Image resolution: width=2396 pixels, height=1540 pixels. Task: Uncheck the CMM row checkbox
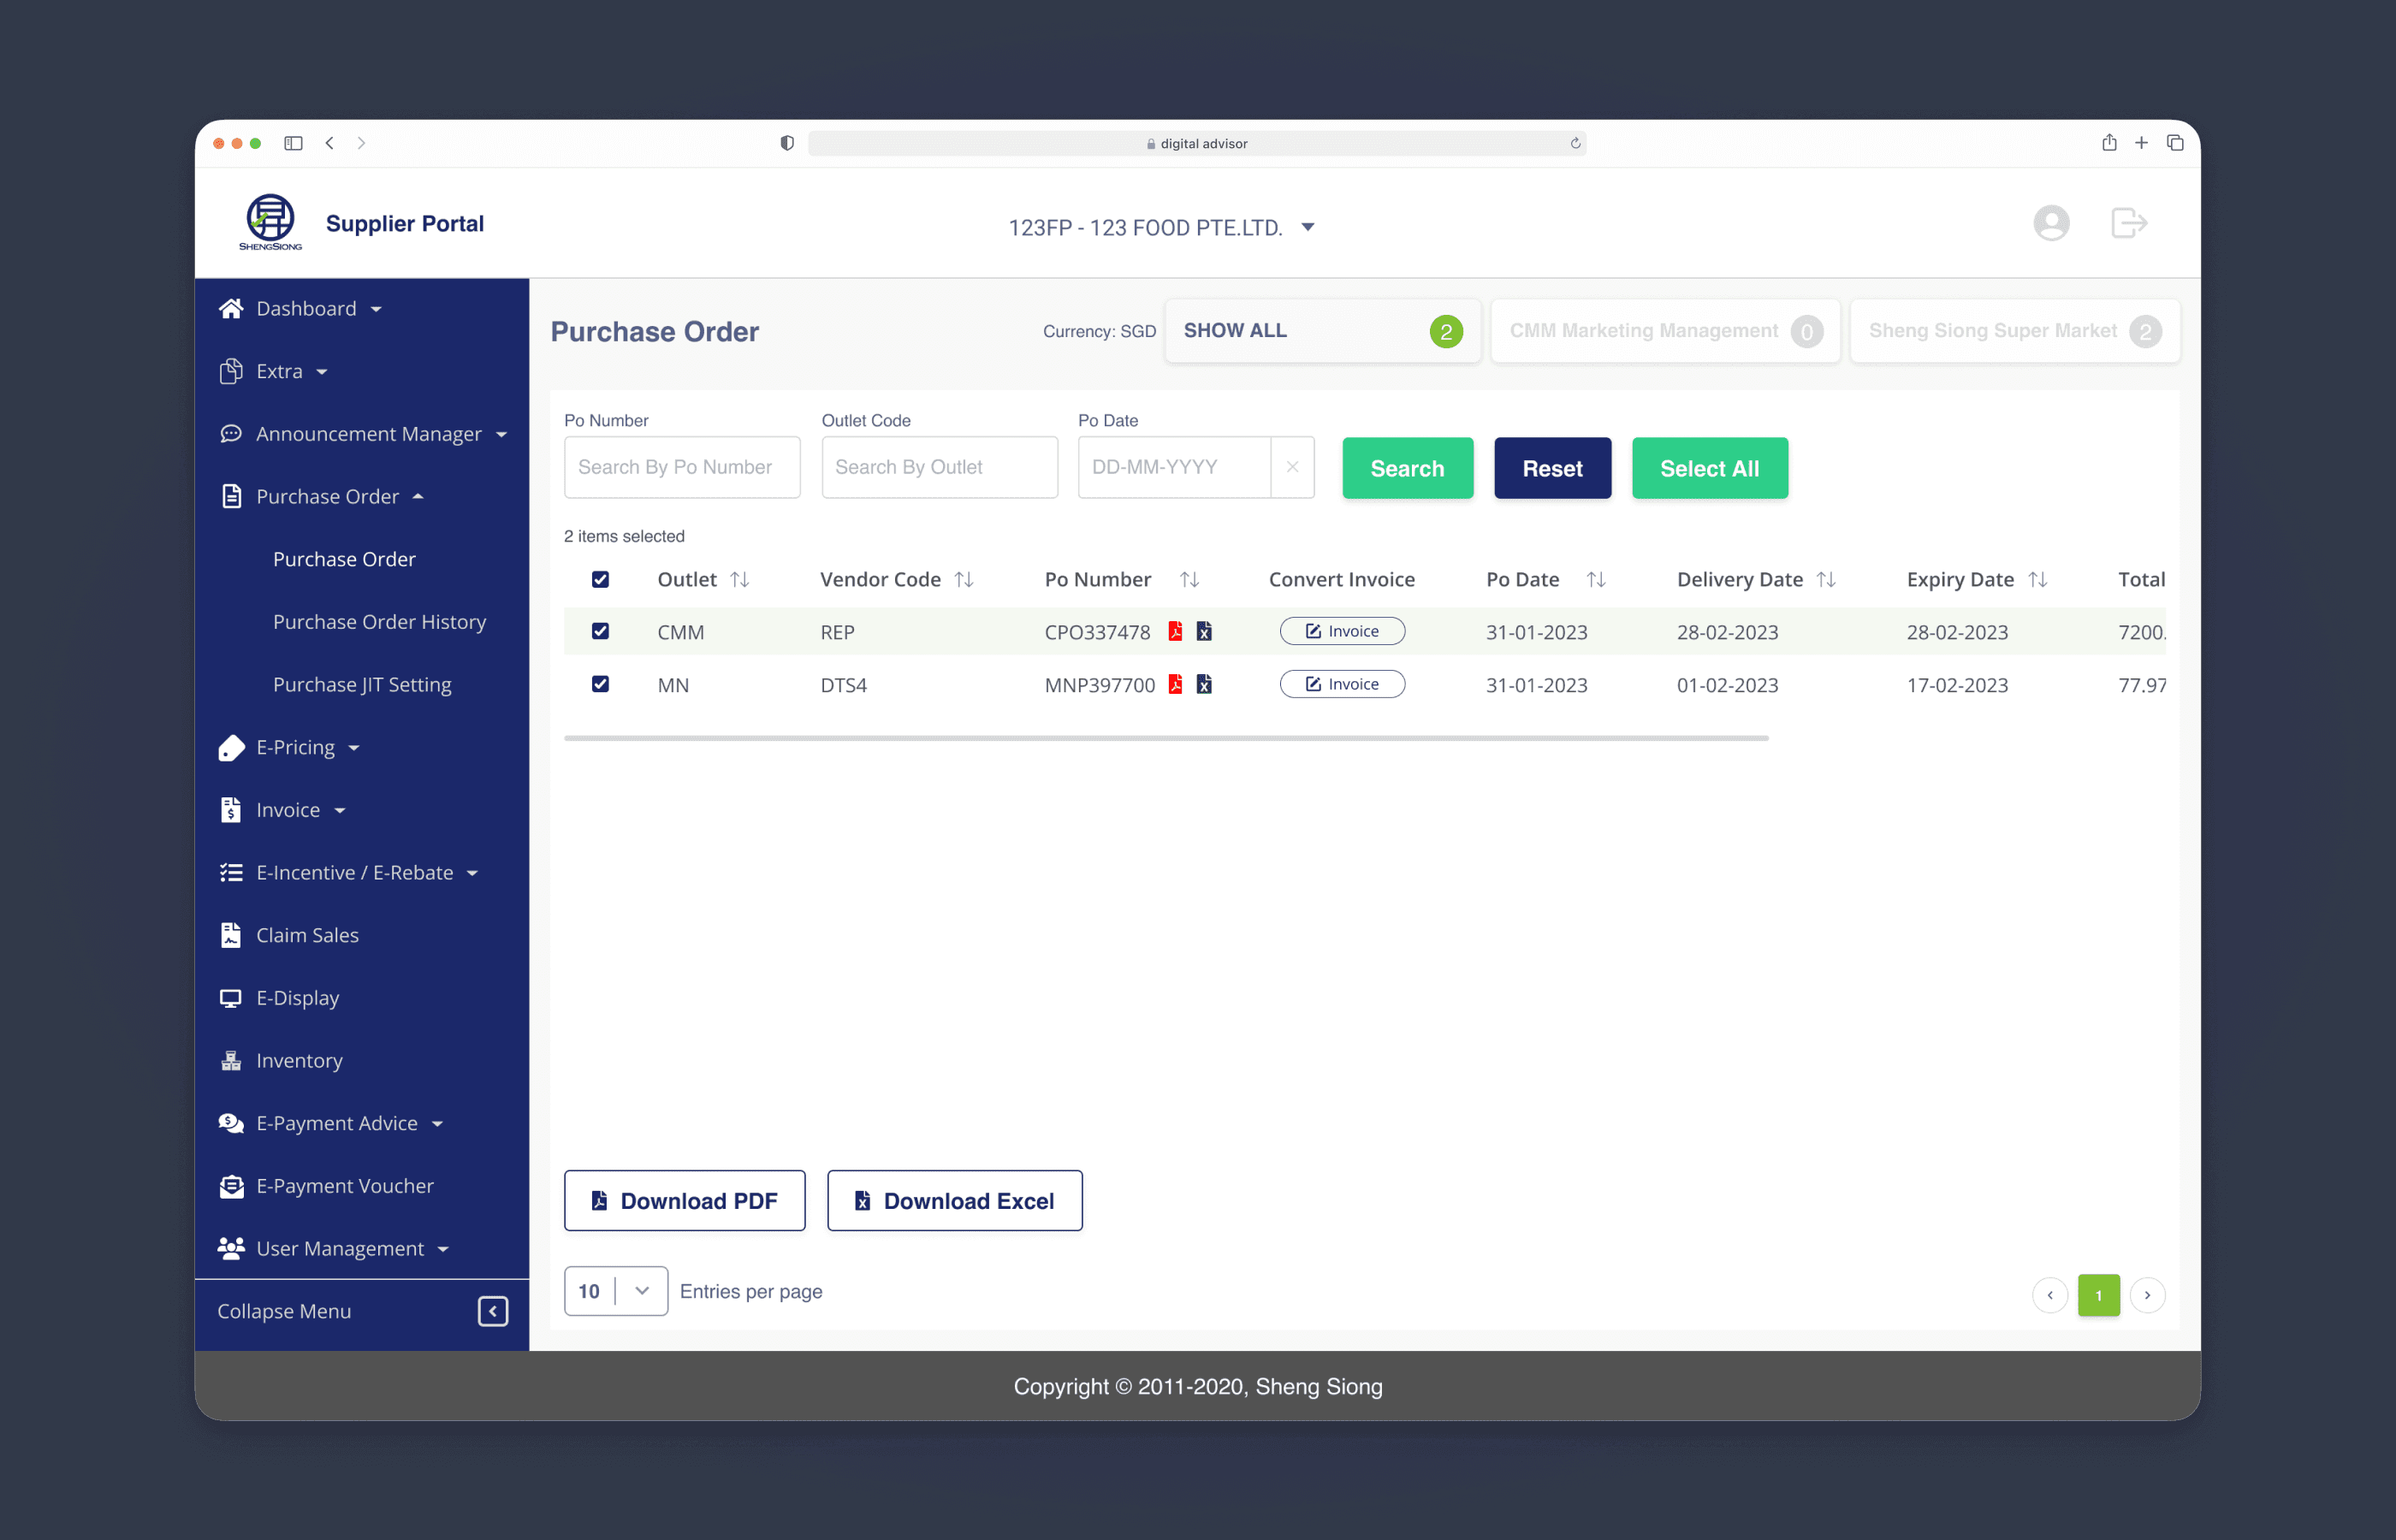600,631
